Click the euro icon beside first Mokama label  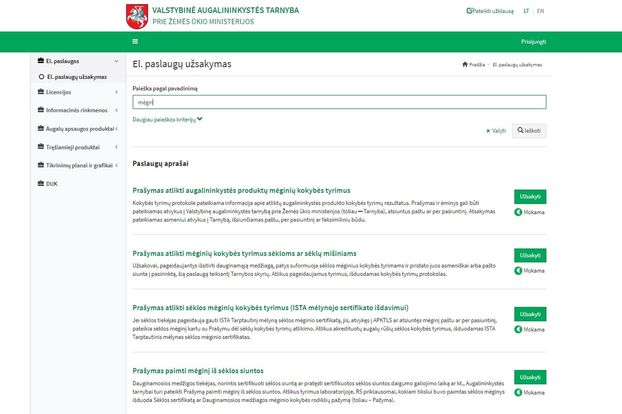[518, 212]
